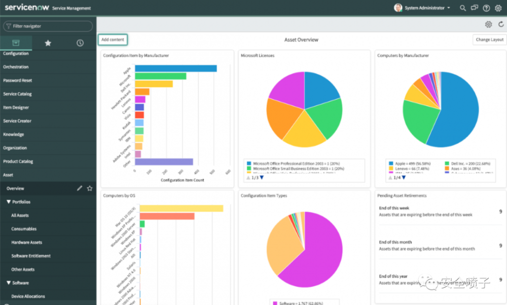Go to next Computers by Manufacturer legend page
This screenshot has height=305, width=507.
pyautogui.click(x=404, y=178)
